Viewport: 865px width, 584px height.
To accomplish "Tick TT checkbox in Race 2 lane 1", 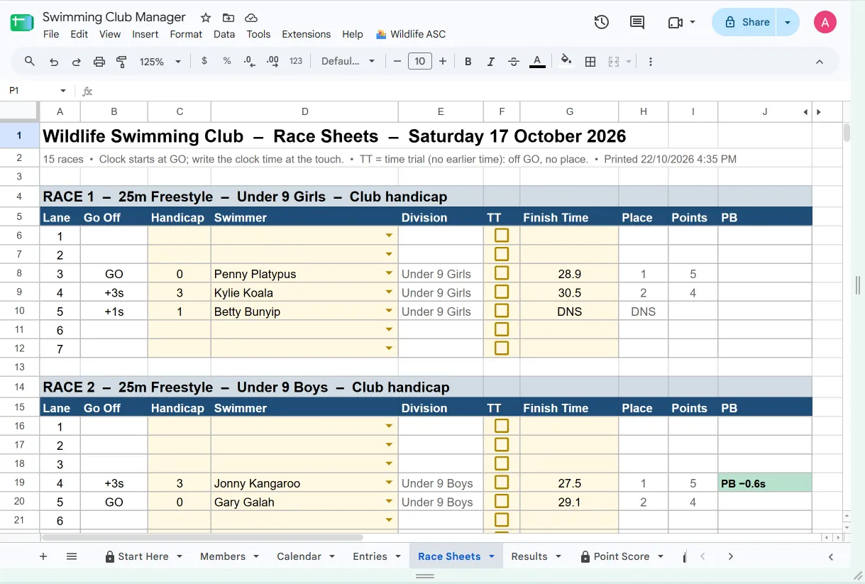I will pos(502,426).
